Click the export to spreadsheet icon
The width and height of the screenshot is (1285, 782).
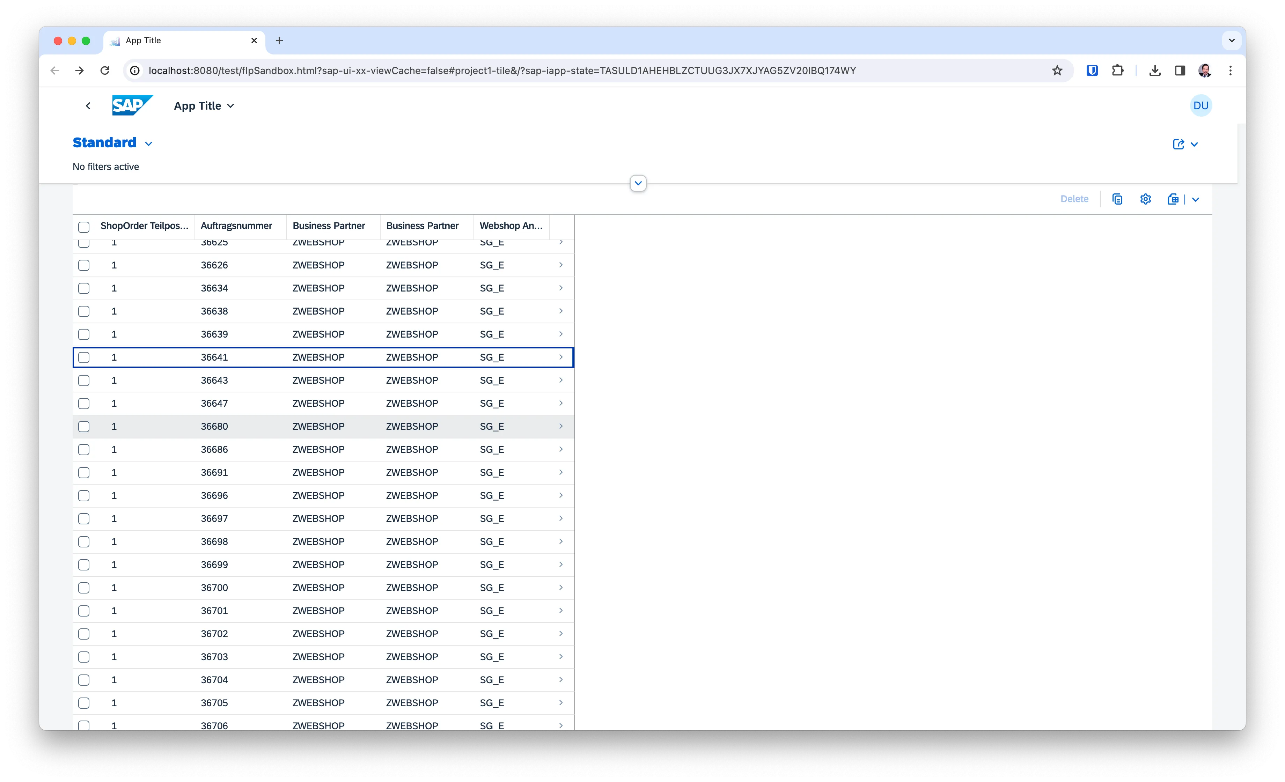pos(1173,199)
